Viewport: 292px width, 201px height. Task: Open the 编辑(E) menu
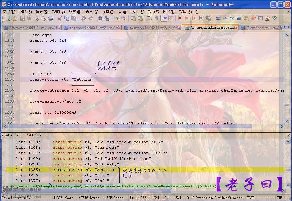25,12
